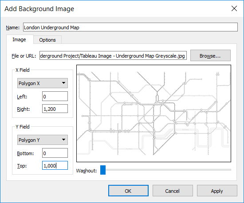Screen dimensions: 244x203
Task: Switch to the Options tab
Action: 47,40
